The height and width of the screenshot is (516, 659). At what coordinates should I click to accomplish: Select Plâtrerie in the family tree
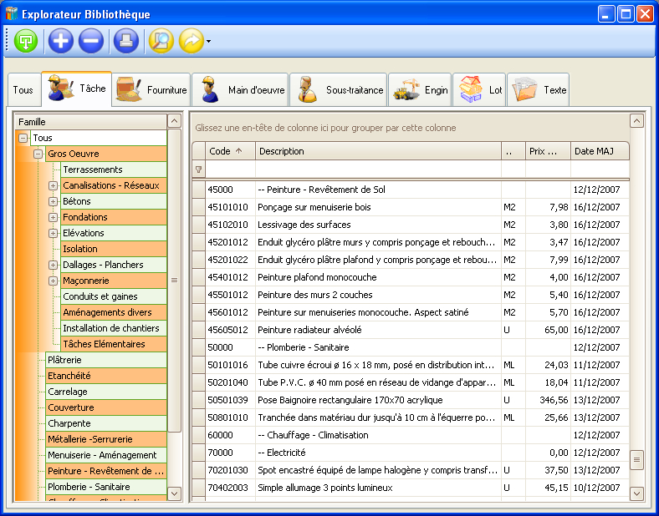tap(64, 360)
